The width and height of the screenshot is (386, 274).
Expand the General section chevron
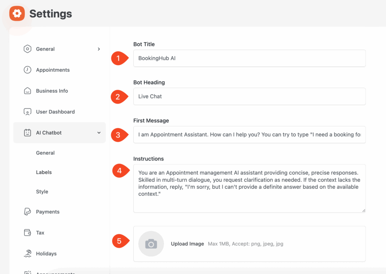coord(99,49)
